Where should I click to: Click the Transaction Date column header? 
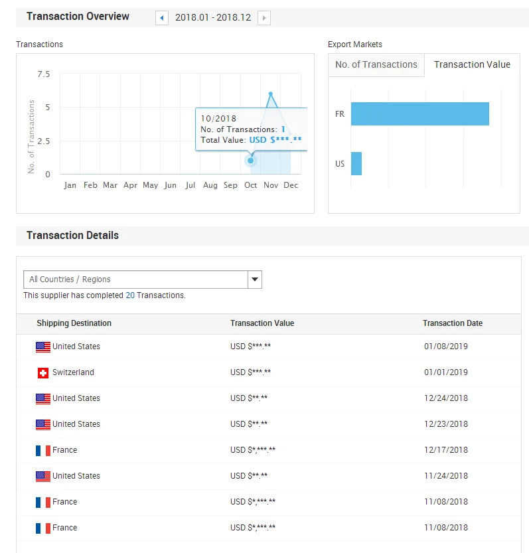pyautogui.click(x=453, y=323)
